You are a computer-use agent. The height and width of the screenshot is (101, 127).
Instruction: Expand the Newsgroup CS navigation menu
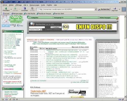click(58, 17)
